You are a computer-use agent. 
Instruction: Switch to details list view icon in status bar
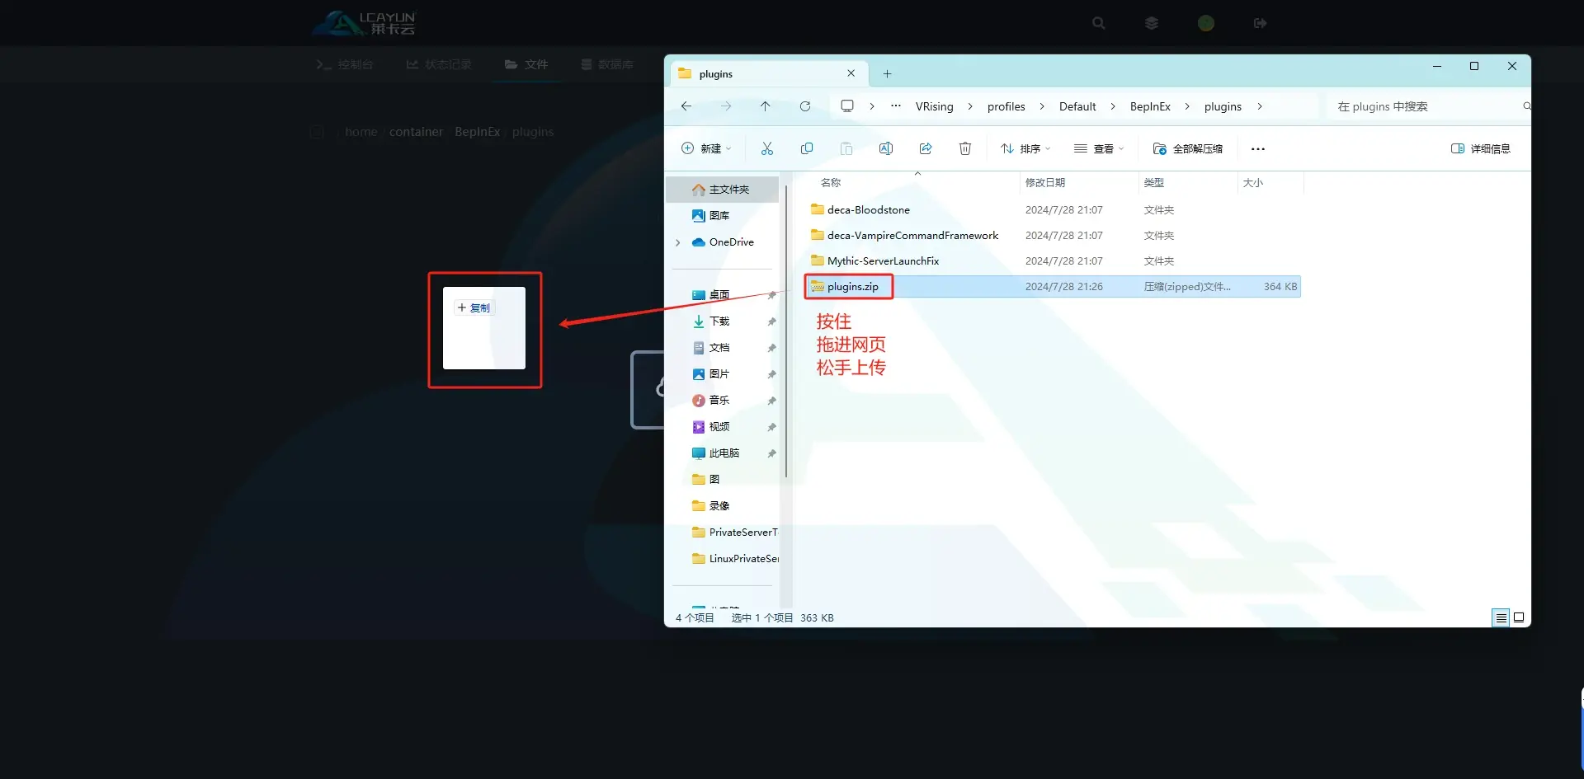pos(1501,617)
